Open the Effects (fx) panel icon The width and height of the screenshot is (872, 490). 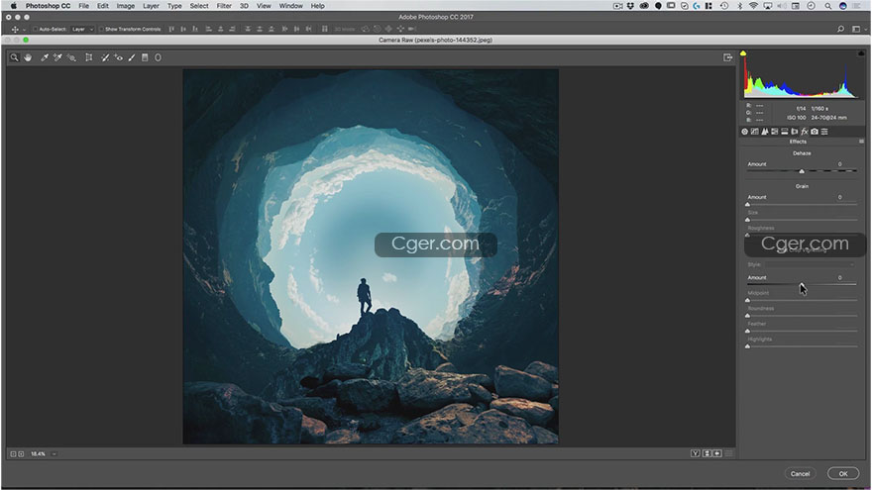click(805, 132)
